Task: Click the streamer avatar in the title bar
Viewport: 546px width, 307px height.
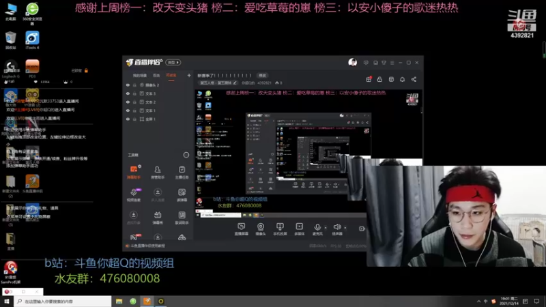Action: [x=352, y=62]
